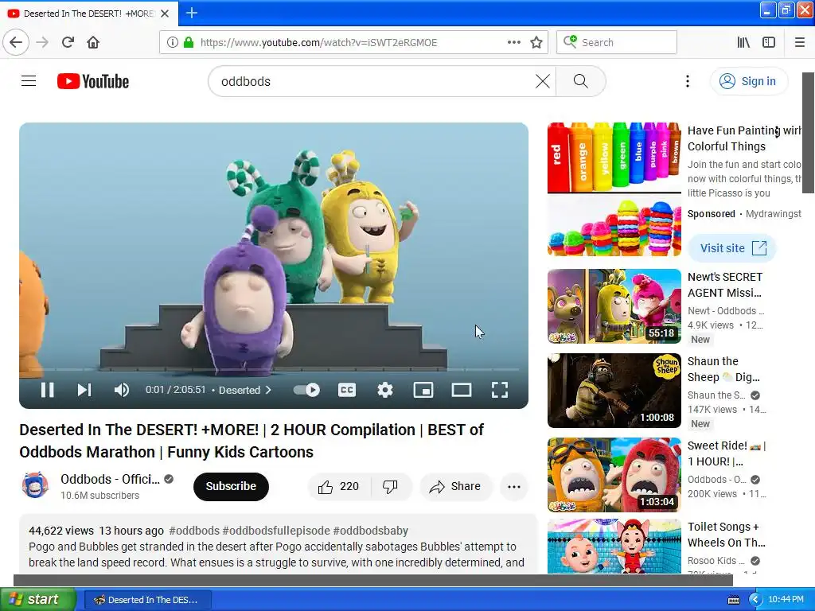Reload the current page
This screenshot has height=611, width=815.
tap(68, 42)
